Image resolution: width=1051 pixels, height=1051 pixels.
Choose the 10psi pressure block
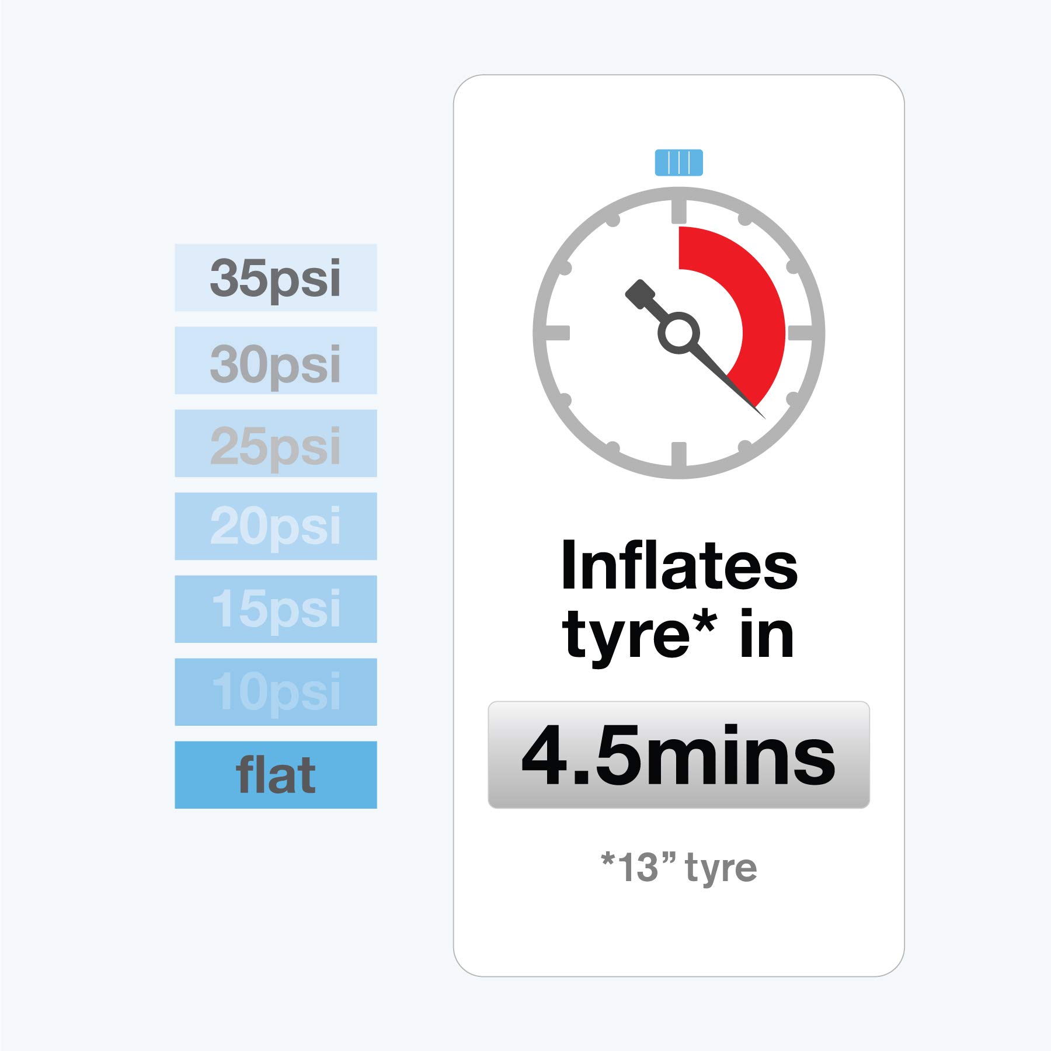tap(276, 692)
